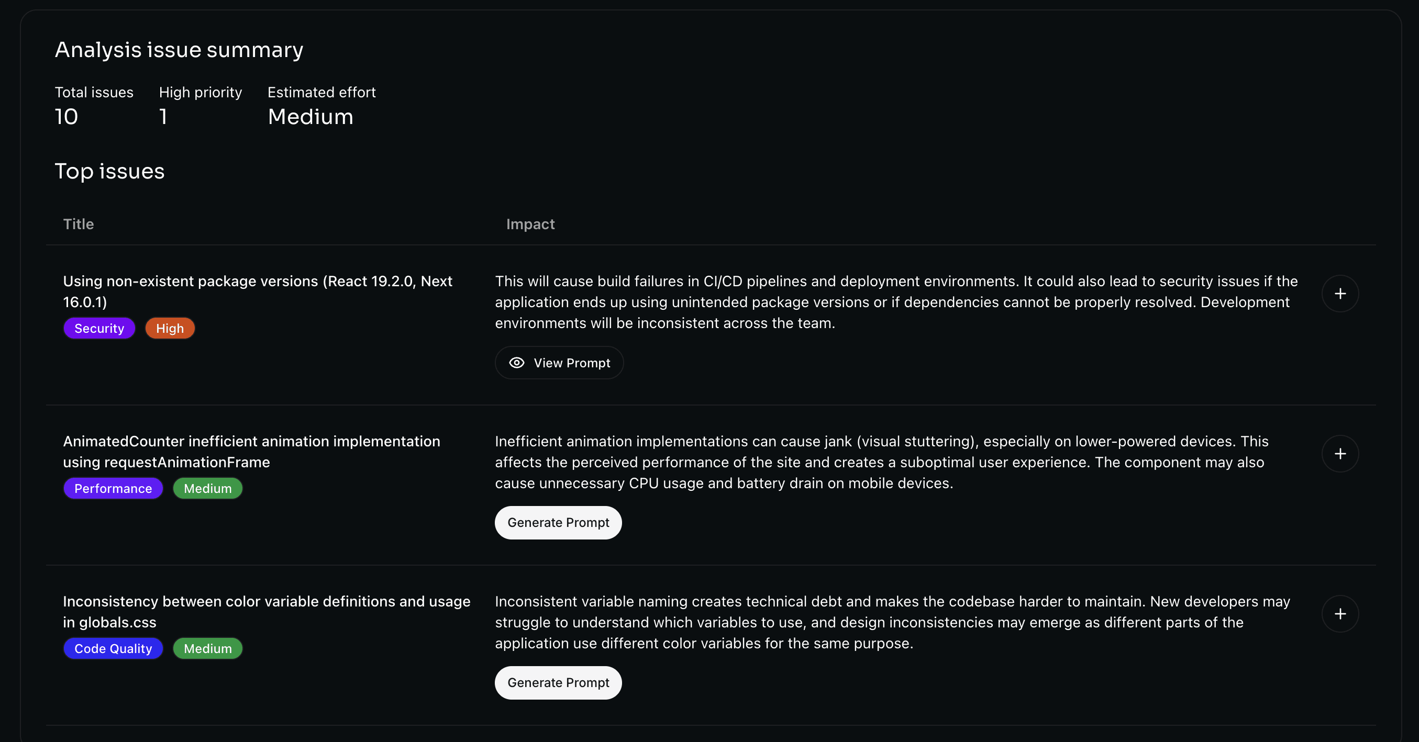
Task: Click the Medium badge on globals.css issue
Action: point(208,648)
